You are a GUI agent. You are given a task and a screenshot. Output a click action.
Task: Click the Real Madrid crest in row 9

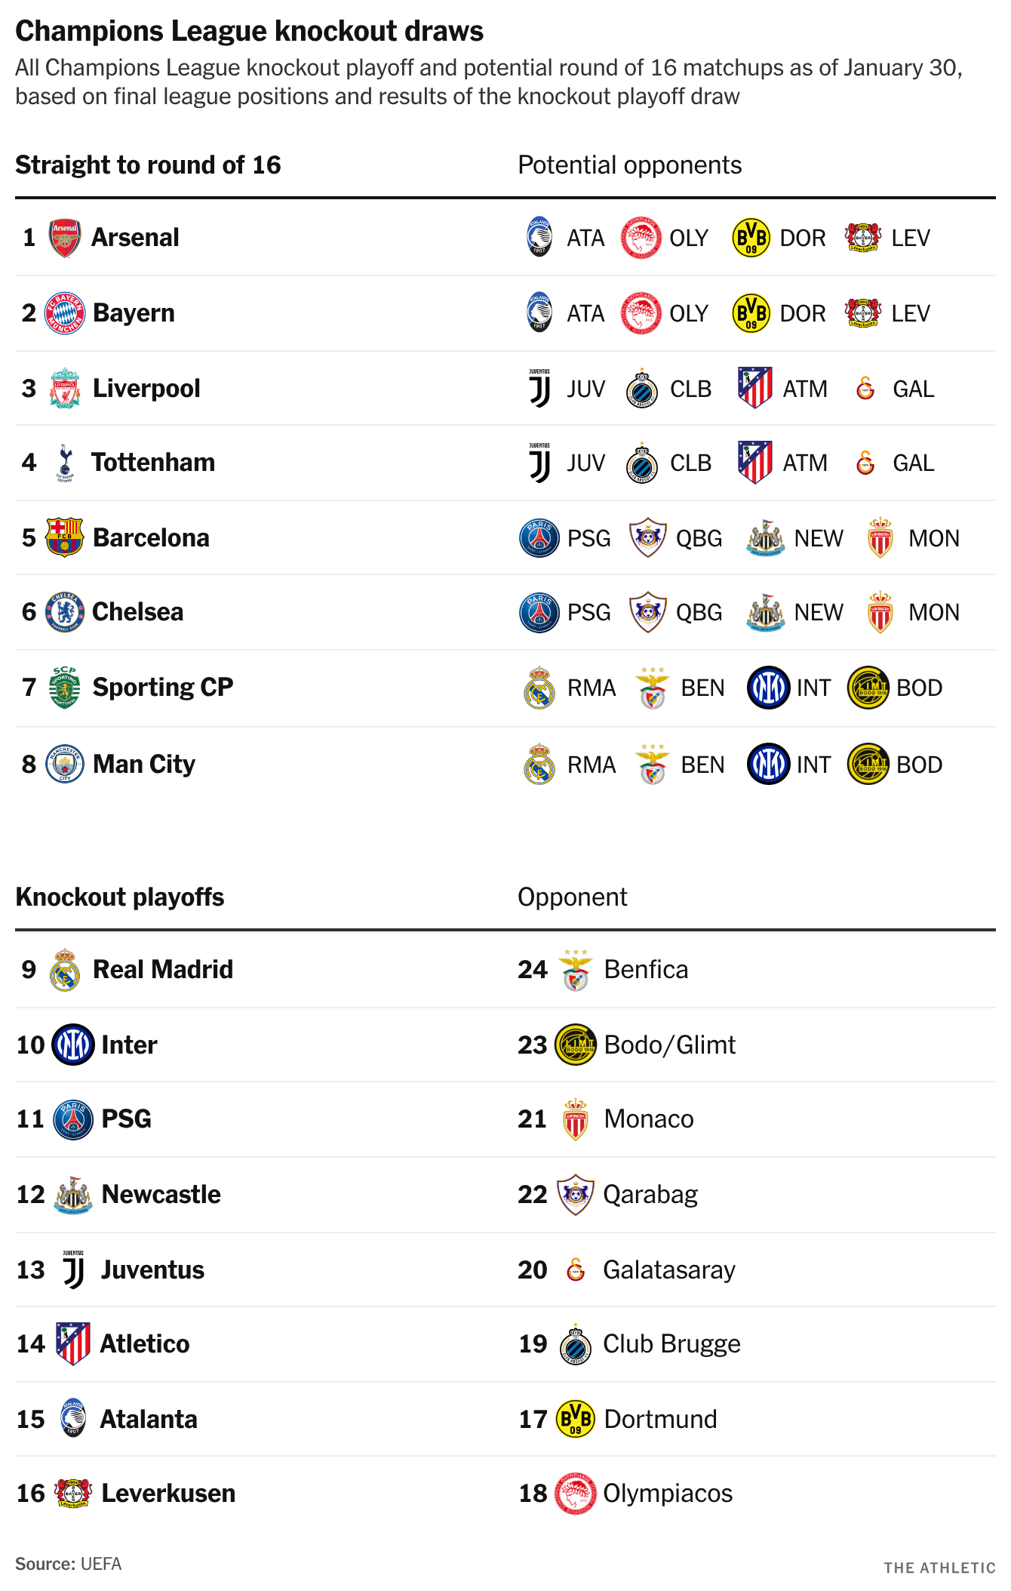[65, 970]
